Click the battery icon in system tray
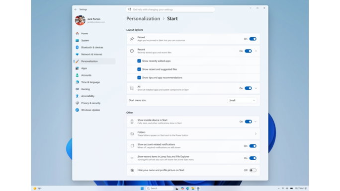Viewport: 340px width, 191px height. 291,189
